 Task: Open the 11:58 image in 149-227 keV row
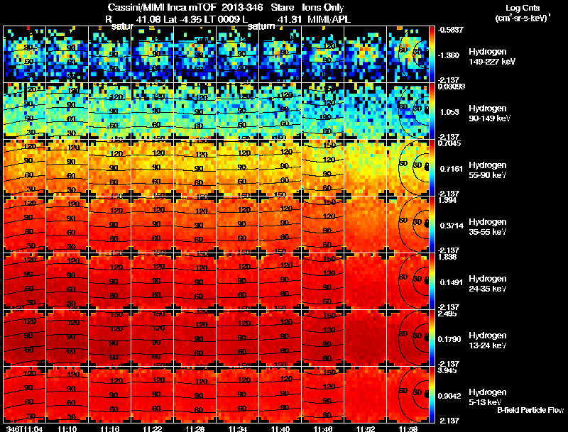tap(408, 54)
